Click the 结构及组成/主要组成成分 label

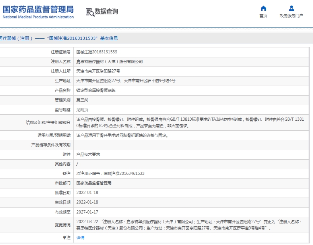[48, 123]
